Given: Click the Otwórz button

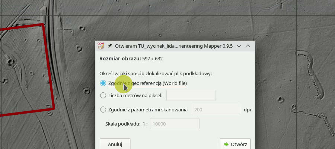Looking at the screenshot, I should click(x=235, y=144).
